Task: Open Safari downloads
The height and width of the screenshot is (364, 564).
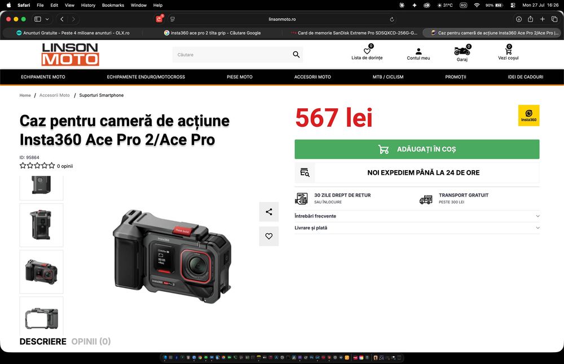Action: click(x=519, y=19)
